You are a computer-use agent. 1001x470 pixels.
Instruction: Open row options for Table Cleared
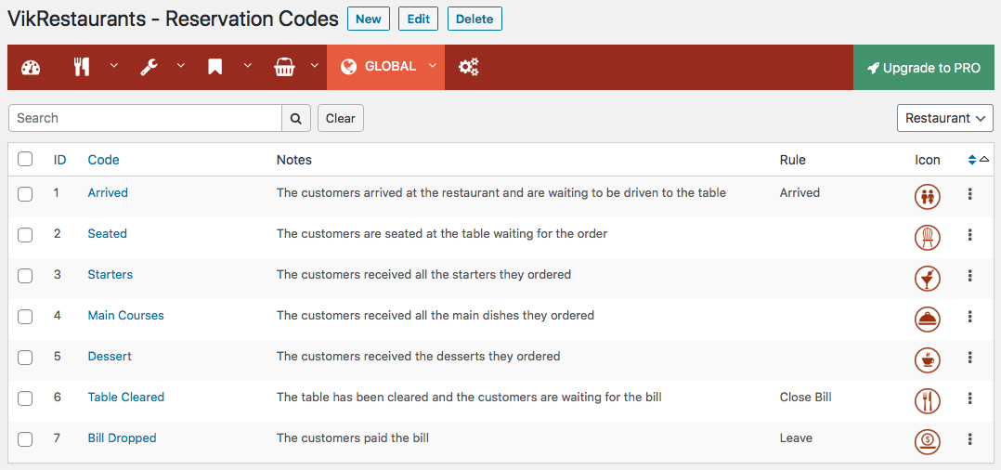pos(969,398)
